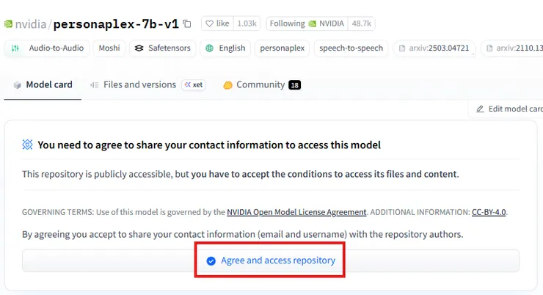Click the speech-to-speech tag
The width and height of the screenshot is (543, 295).
pos(350,48)
